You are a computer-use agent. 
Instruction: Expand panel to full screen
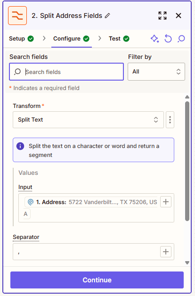click(162, 16)
